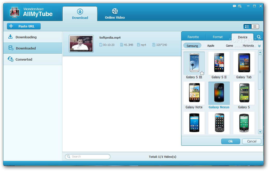Select the Galaxy S II device

219,65
